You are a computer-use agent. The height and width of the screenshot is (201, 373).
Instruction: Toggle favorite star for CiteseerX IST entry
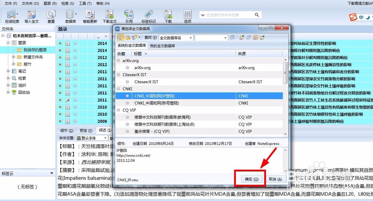click(x=128, y=82)
